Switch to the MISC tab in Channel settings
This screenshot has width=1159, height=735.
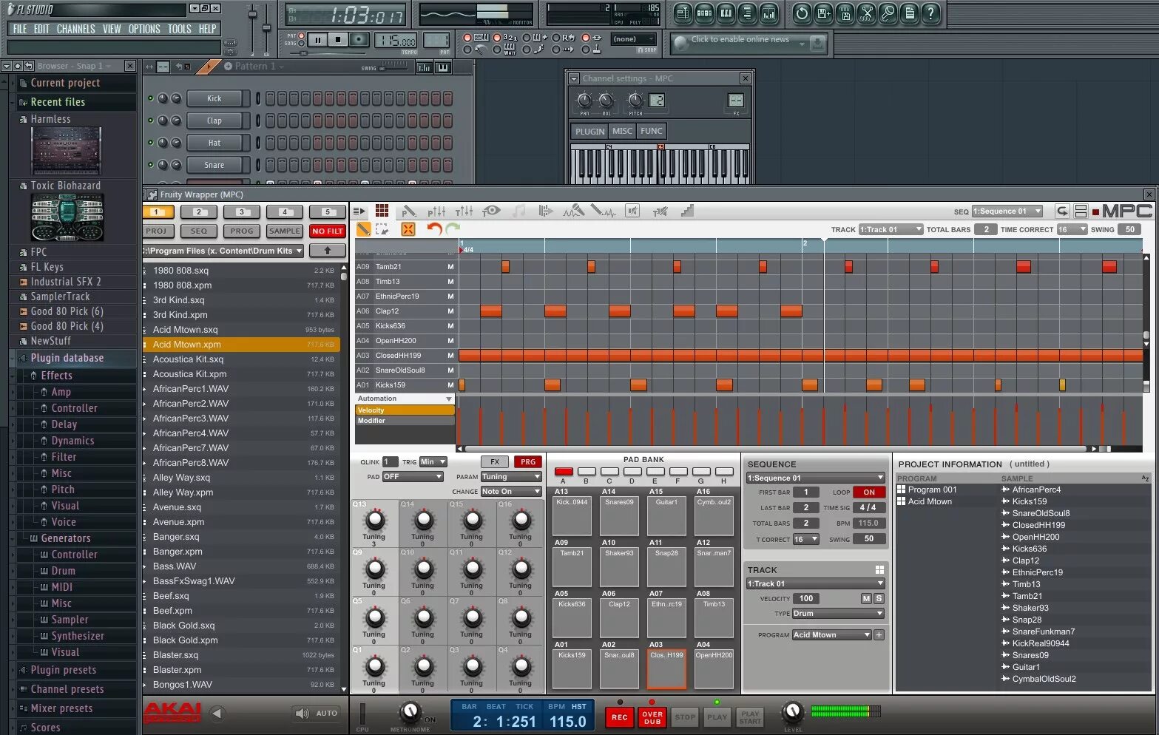pos(622,131)
